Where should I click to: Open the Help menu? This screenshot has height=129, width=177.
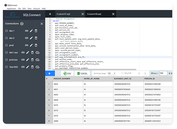[x=44, y=9]
